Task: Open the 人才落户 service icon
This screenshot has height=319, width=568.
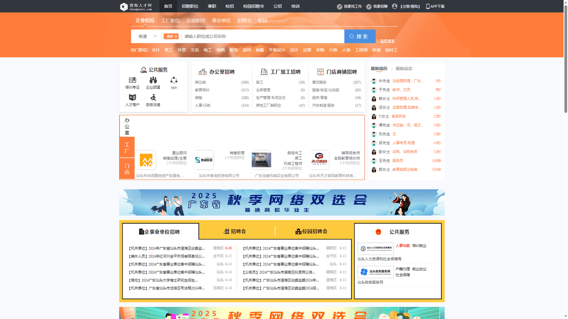Action: 132,97
